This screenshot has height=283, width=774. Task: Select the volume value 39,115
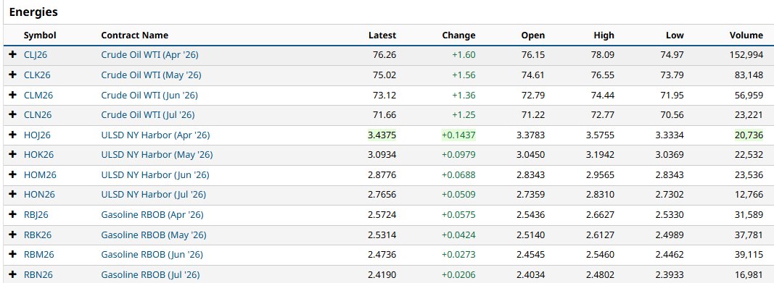click(x=749, y=255)
